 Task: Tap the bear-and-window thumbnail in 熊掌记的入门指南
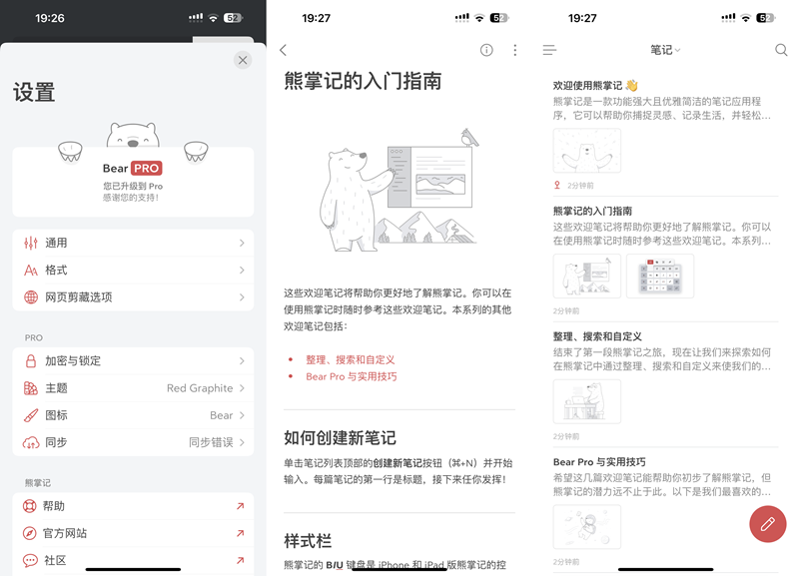click(587, 277)
